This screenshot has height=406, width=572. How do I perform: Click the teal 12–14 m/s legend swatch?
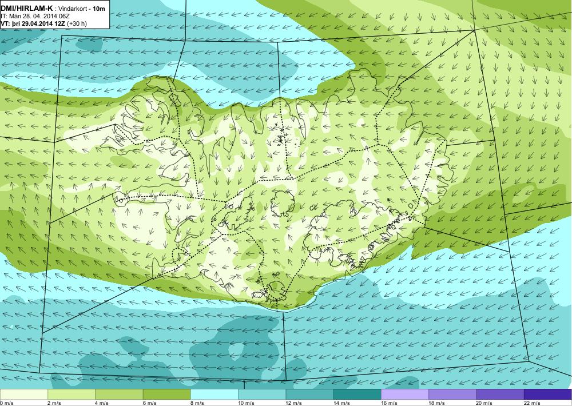[309, 394]
